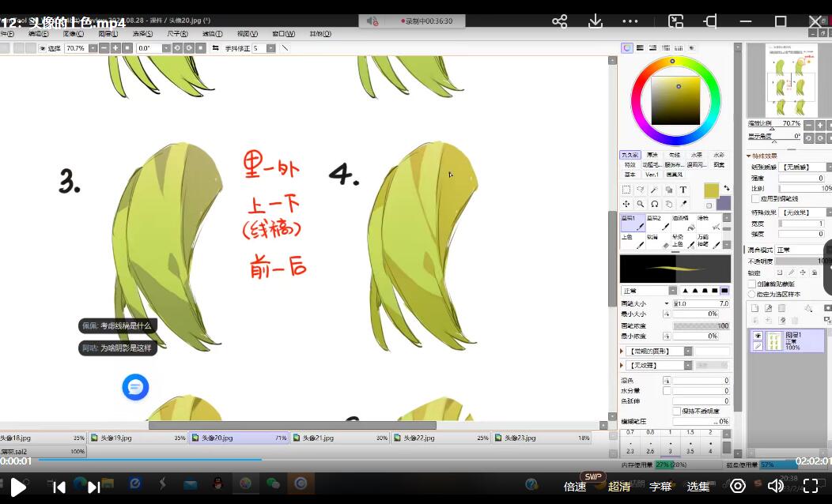
Task: Enter fullscreen mode in video player
Action: (x=810, y=486)
